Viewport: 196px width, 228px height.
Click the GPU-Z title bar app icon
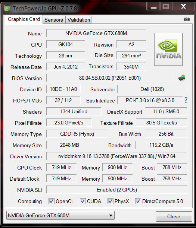coord(7,8)
